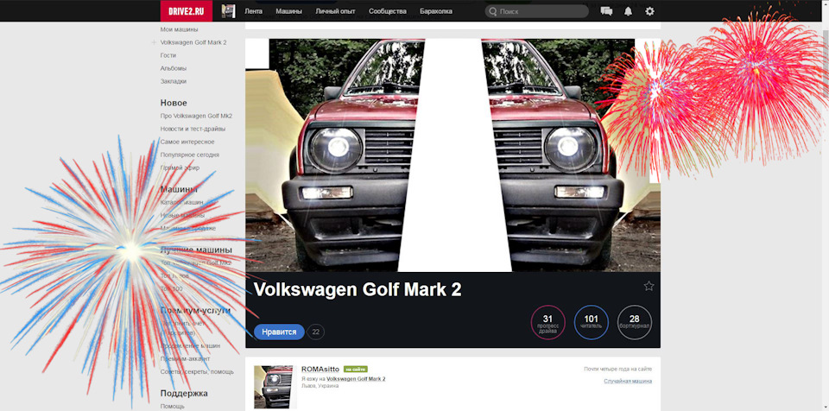829x411 pixels.
Task: View the 22 likes counter
Action: click(316, 332)
